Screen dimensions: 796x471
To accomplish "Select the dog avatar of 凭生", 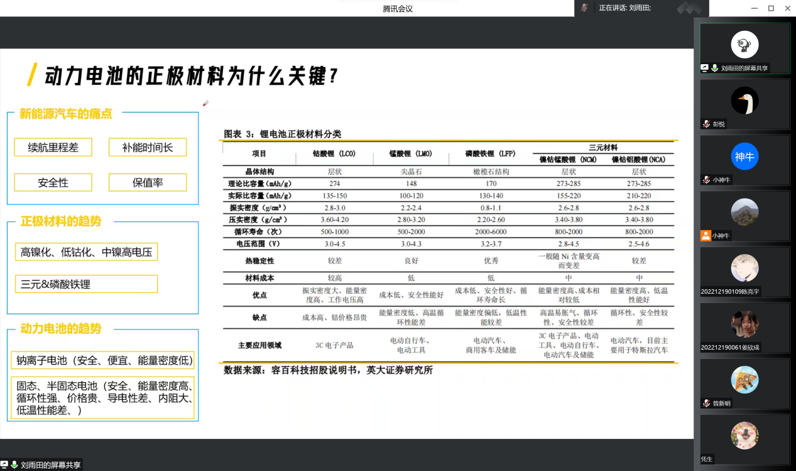I will click(744, 435).
